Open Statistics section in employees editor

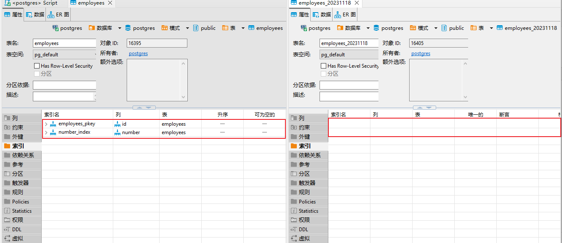tap(21, 211)
